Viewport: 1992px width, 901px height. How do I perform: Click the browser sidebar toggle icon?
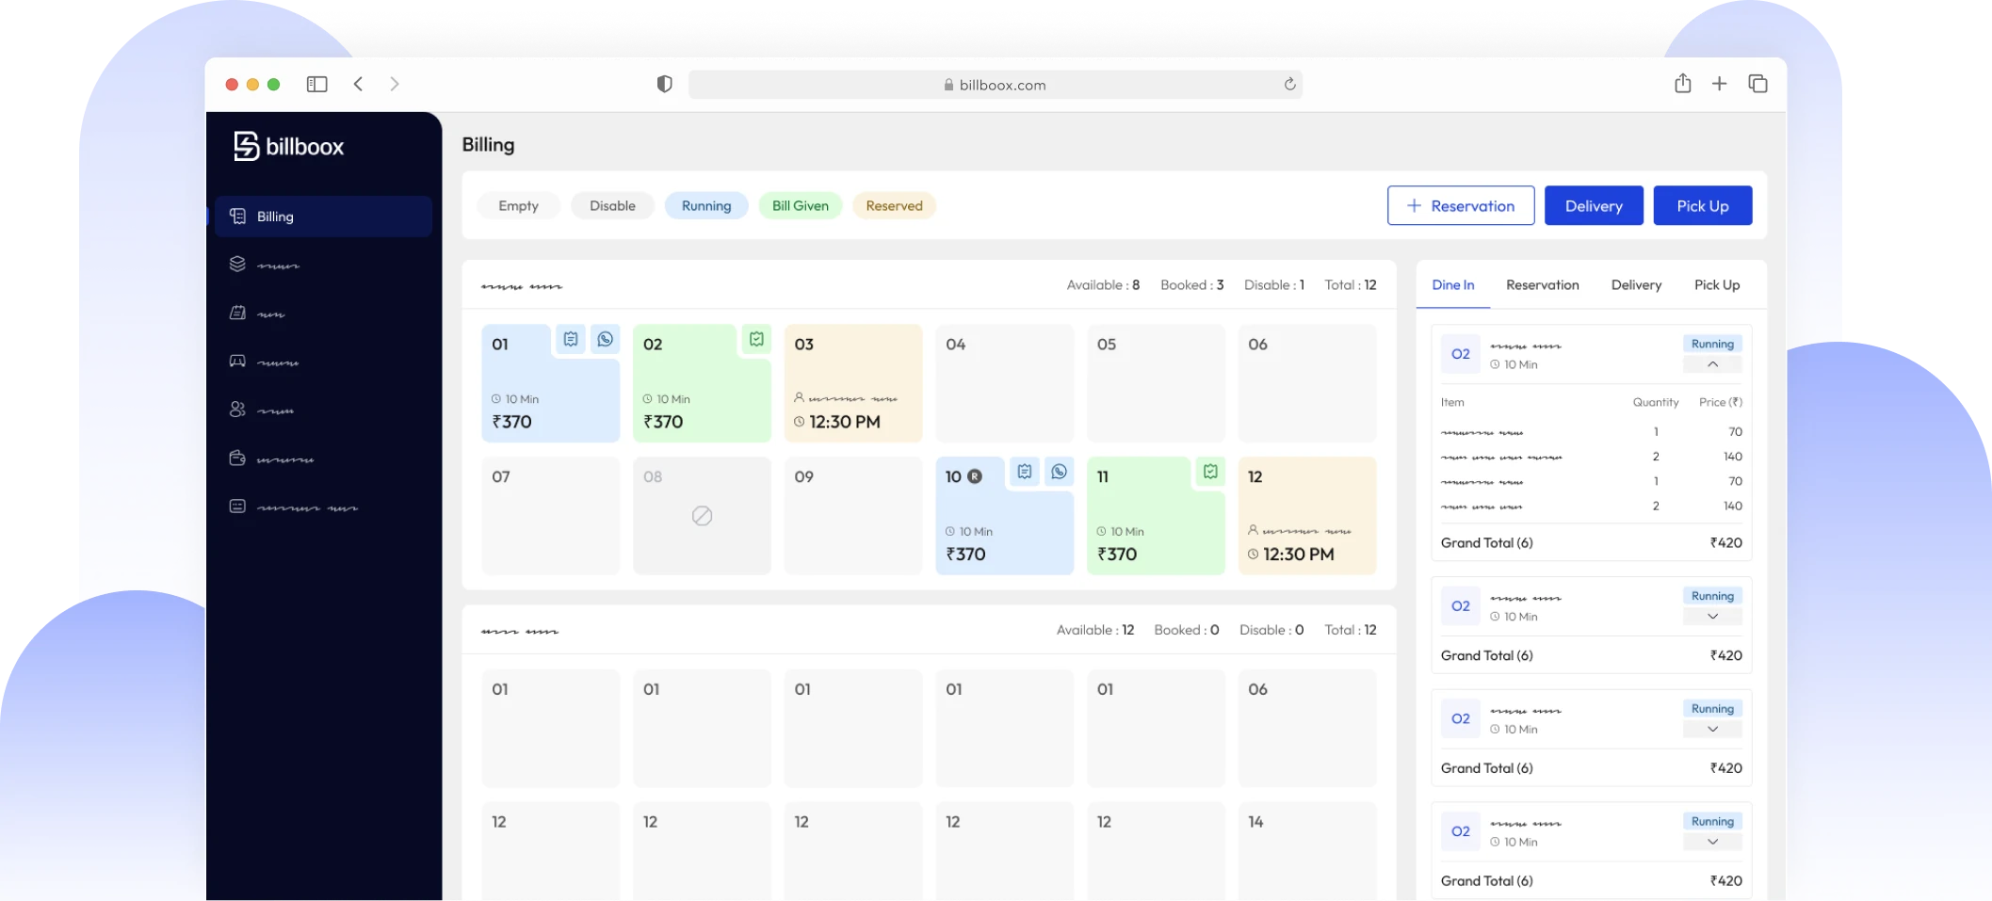click(316, 85)
